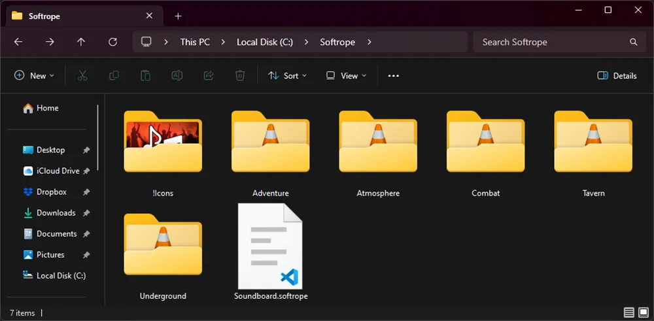
Task: Open Documents in the sidebar
Action: tap(50, 234)
